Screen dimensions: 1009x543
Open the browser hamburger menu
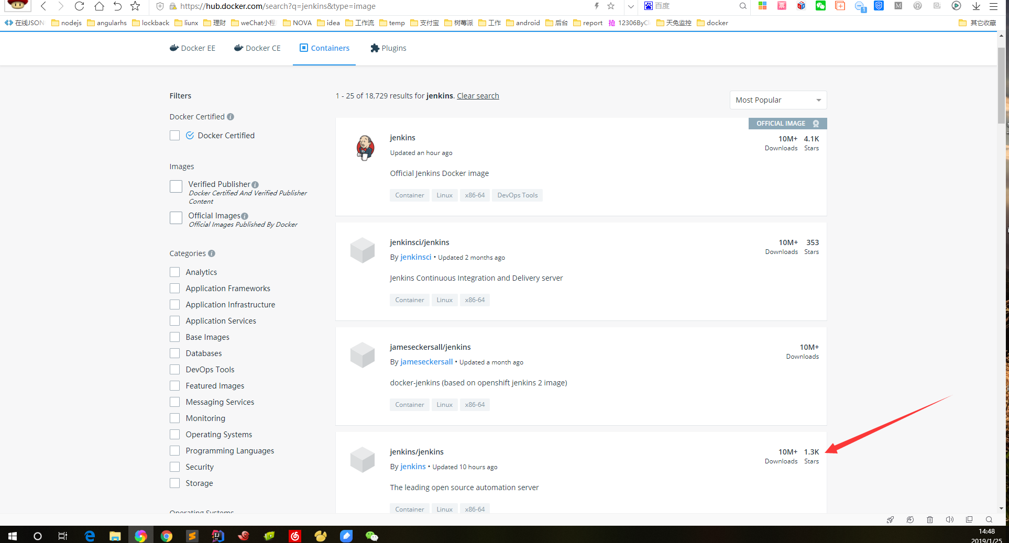pyautogui.click(x=993, y=6)
